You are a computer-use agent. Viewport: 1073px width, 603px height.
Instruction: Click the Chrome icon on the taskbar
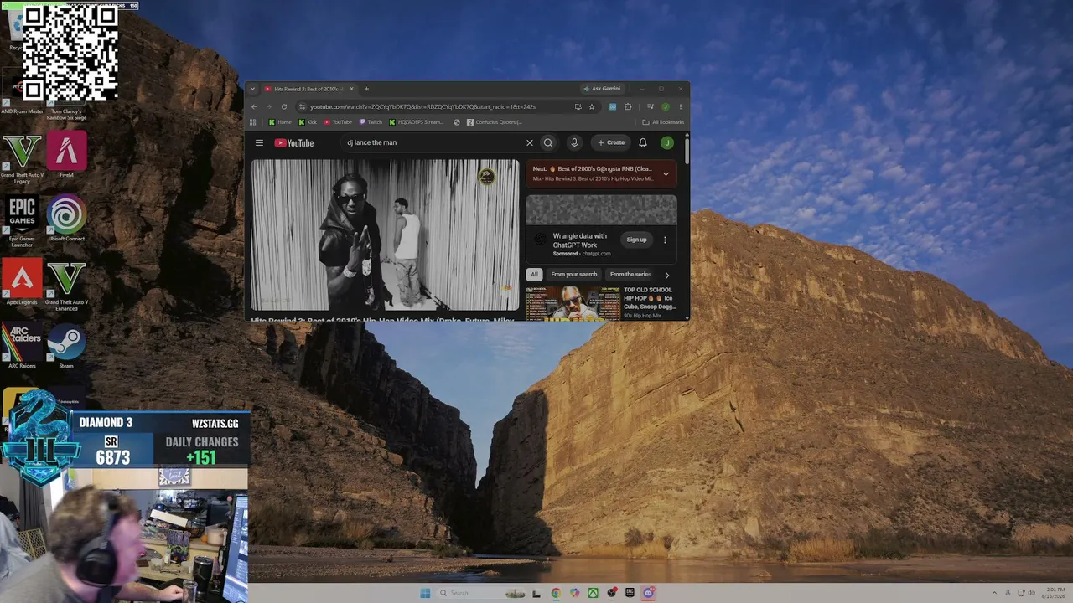coord(556,593)
